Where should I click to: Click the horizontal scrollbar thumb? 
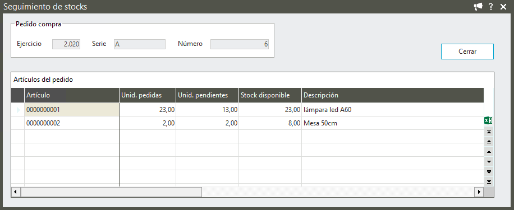point(112,192)
